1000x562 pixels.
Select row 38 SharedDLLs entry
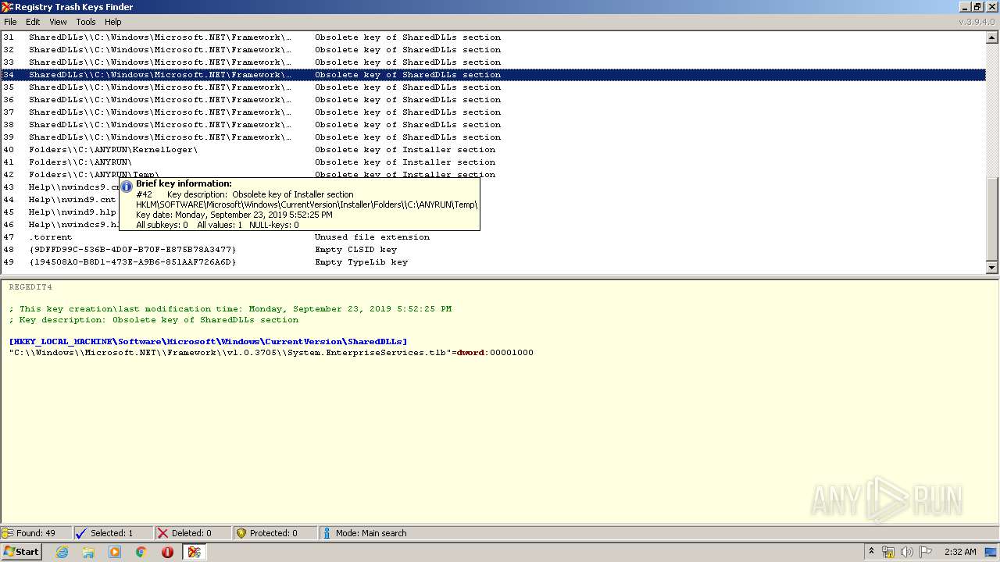pos(493,125)
